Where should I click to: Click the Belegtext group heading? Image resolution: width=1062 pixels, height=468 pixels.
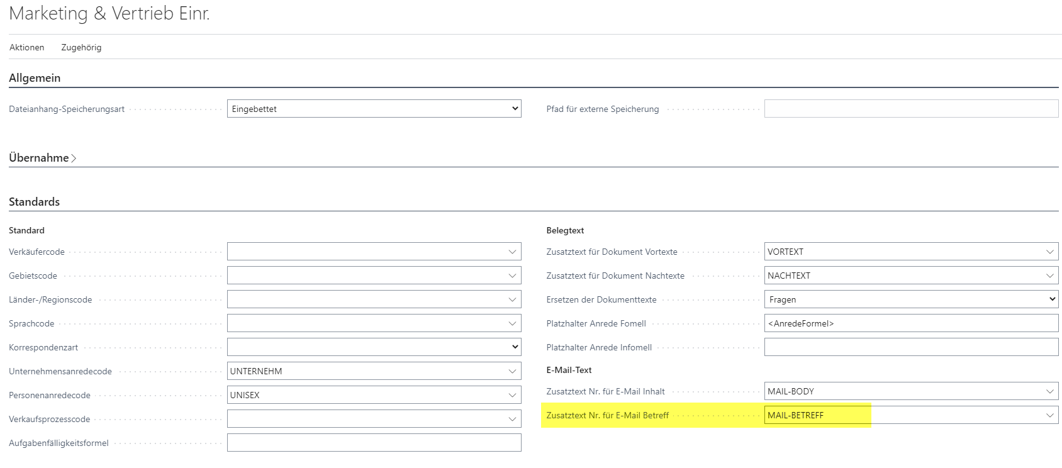[565, 230]
